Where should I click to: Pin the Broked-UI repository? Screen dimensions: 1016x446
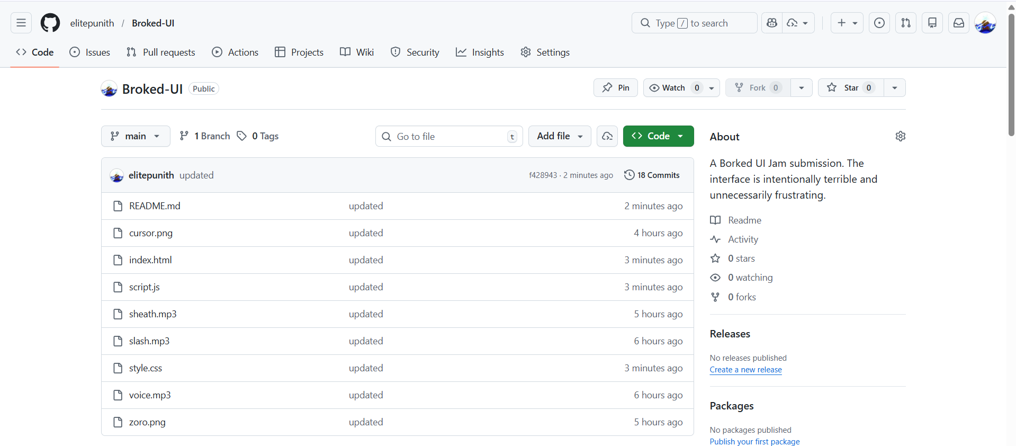(615, 88)
